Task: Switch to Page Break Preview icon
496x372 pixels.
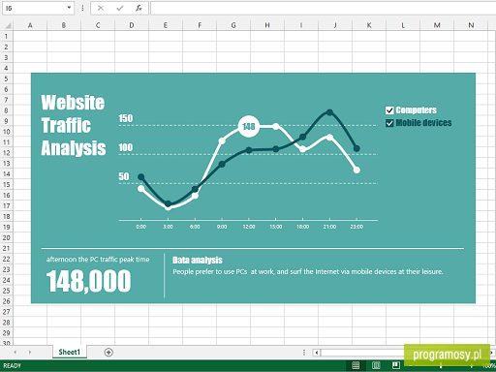Action: (x=396, y=365)
